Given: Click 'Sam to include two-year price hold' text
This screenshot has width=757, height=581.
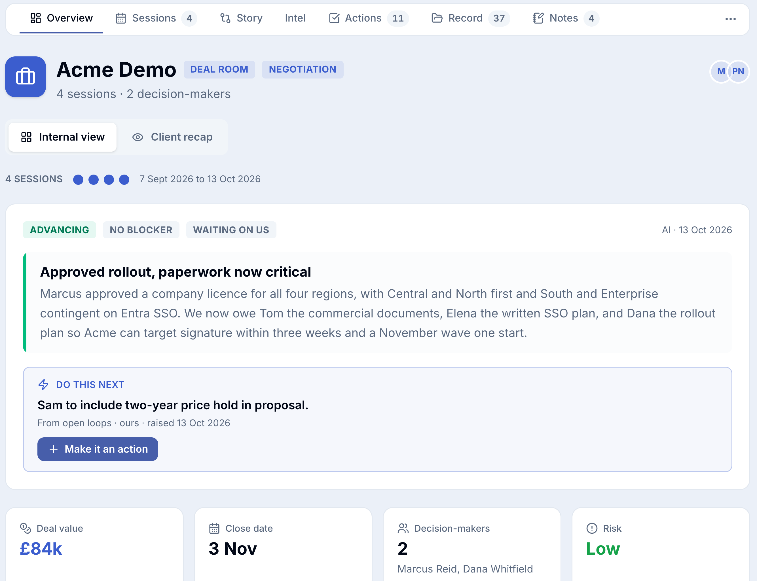Looking at the screenshot, I should pyautogui.click(x=173, y=405).
